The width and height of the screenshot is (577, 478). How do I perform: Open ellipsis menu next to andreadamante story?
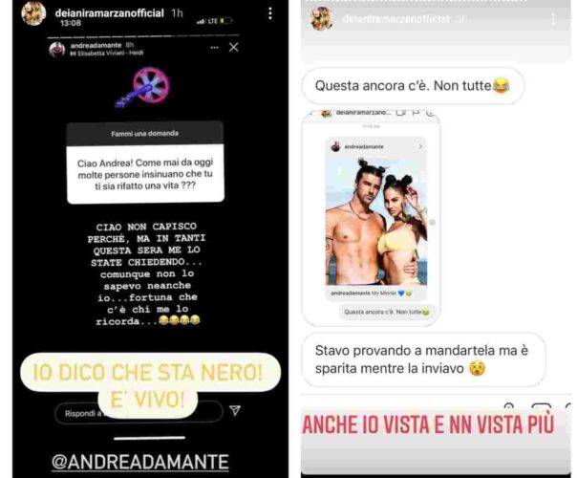[x=215, y=48]
